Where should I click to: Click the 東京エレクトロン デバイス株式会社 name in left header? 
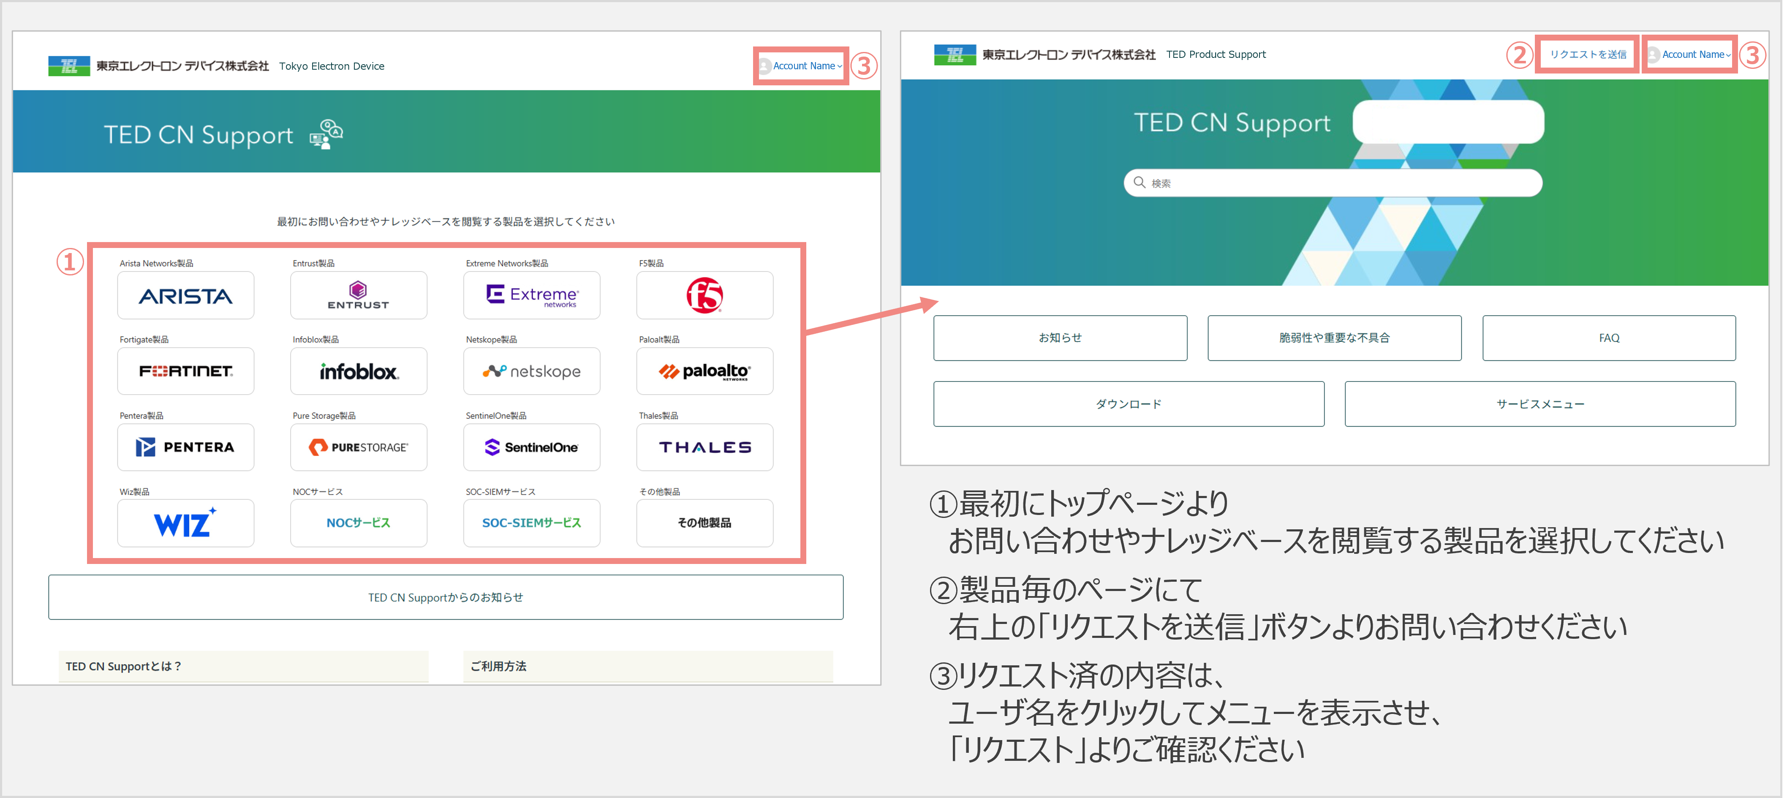point(182,66)
